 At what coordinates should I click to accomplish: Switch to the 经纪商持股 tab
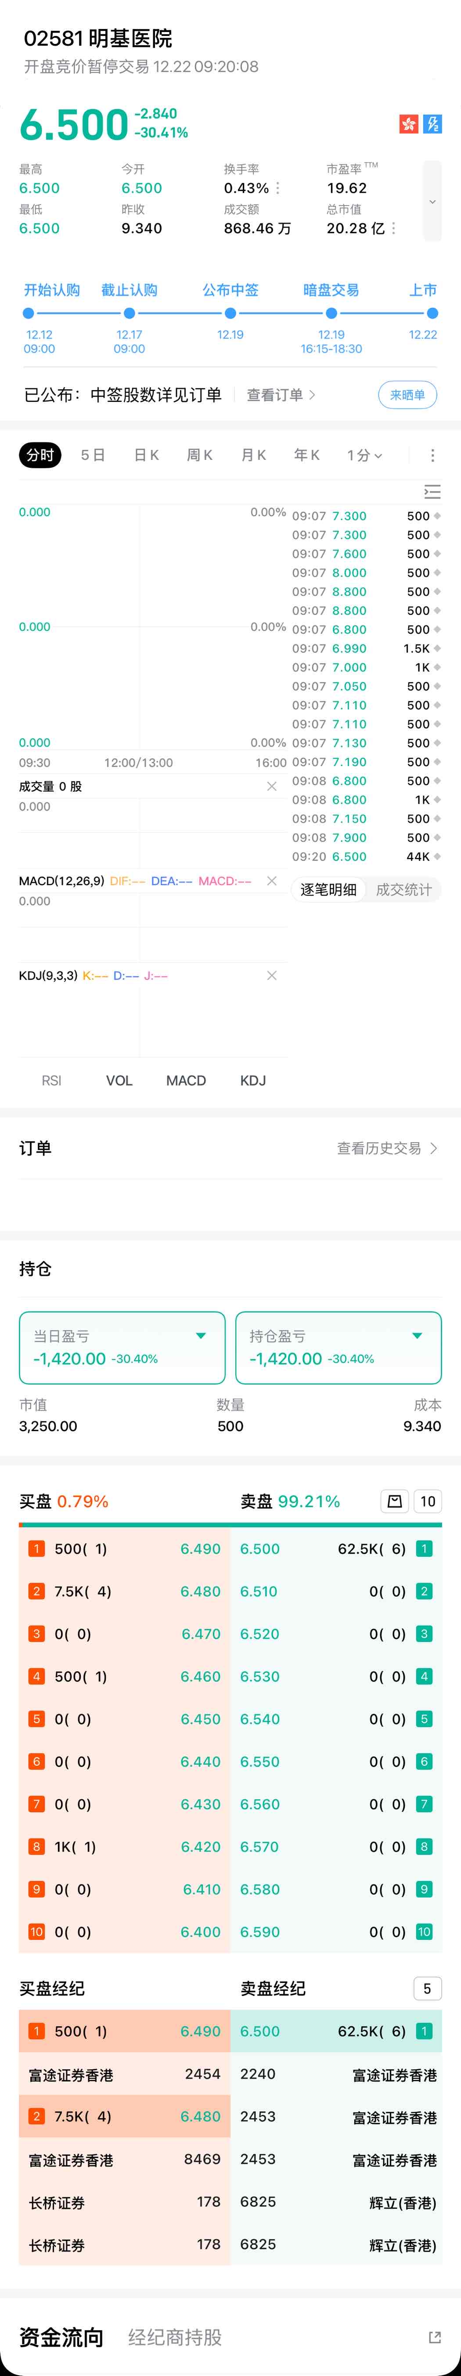tap(175, 2337)
